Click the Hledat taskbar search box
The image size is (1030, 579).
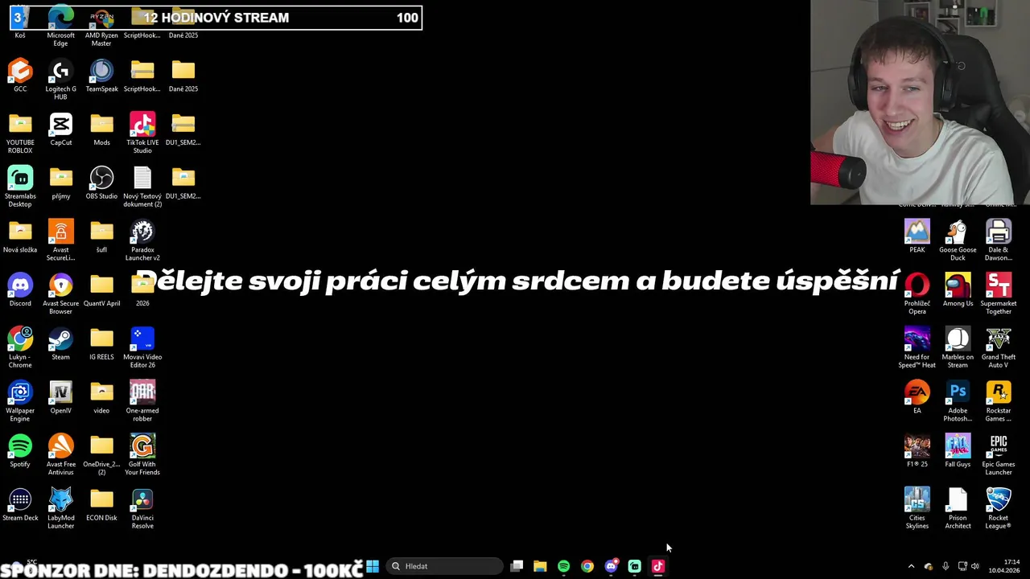coord(444,566)
